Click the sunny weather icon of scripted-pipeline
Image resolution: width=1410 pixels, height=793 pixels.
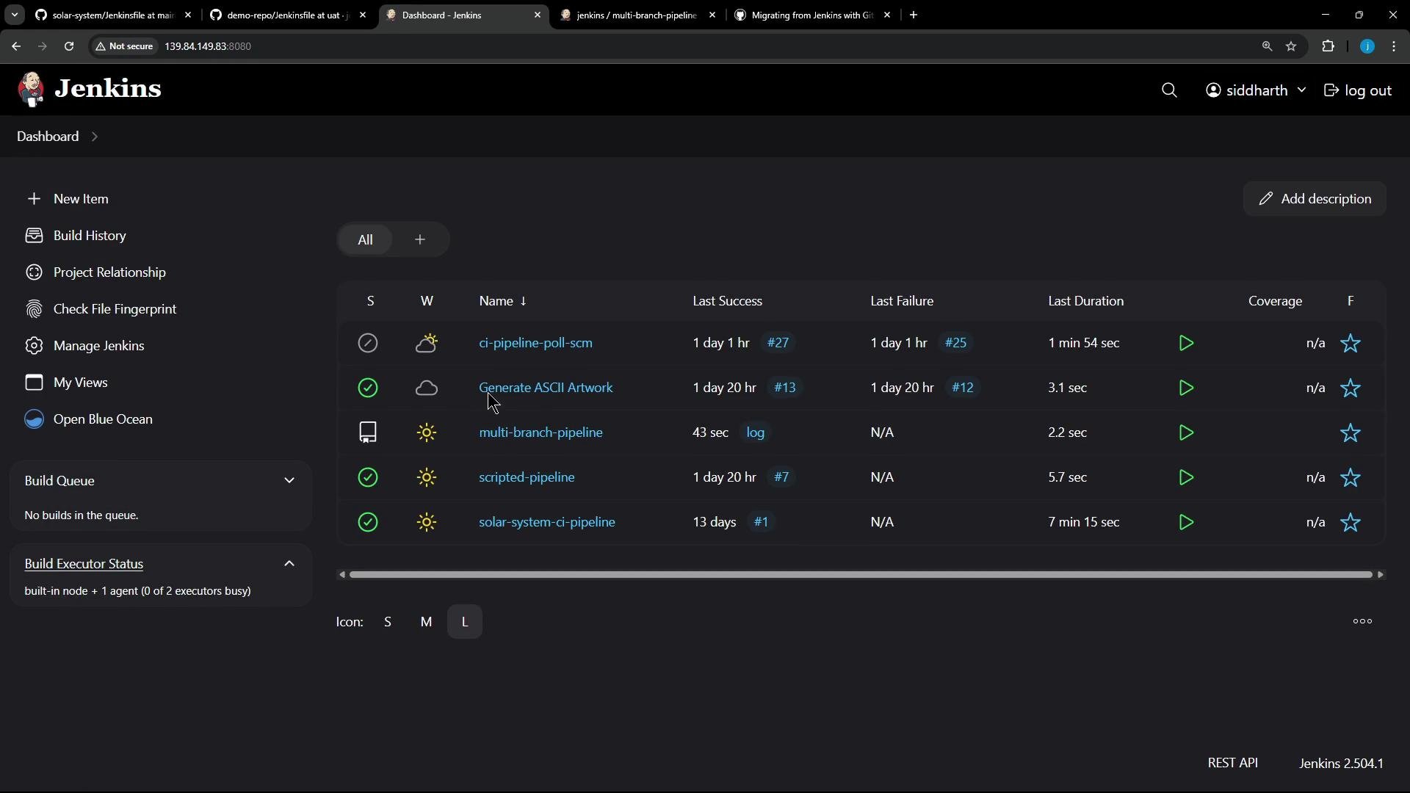point(427,477)
